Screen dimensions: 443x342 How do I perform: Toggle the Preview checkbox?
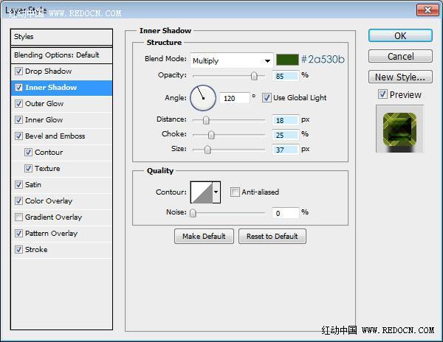(x=382, y=94)
